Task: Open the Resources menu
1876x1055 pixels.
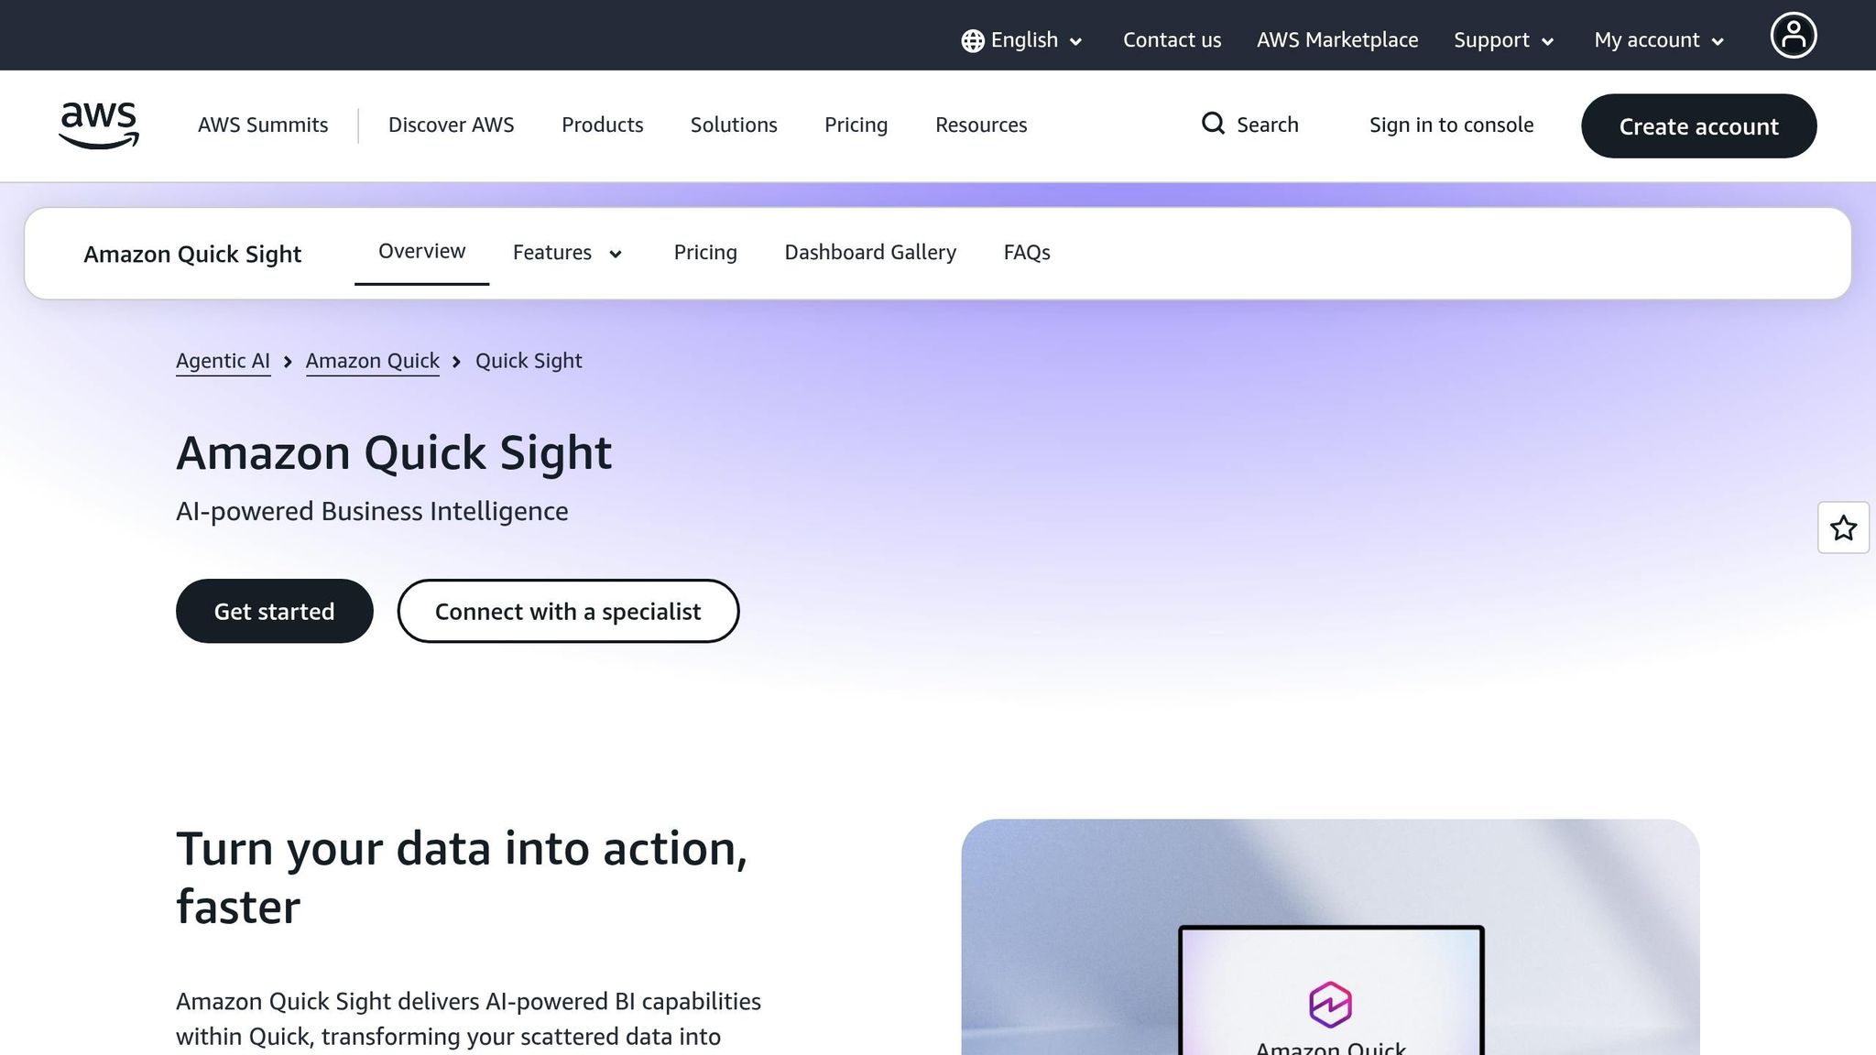Action: (x=981, y=125)
